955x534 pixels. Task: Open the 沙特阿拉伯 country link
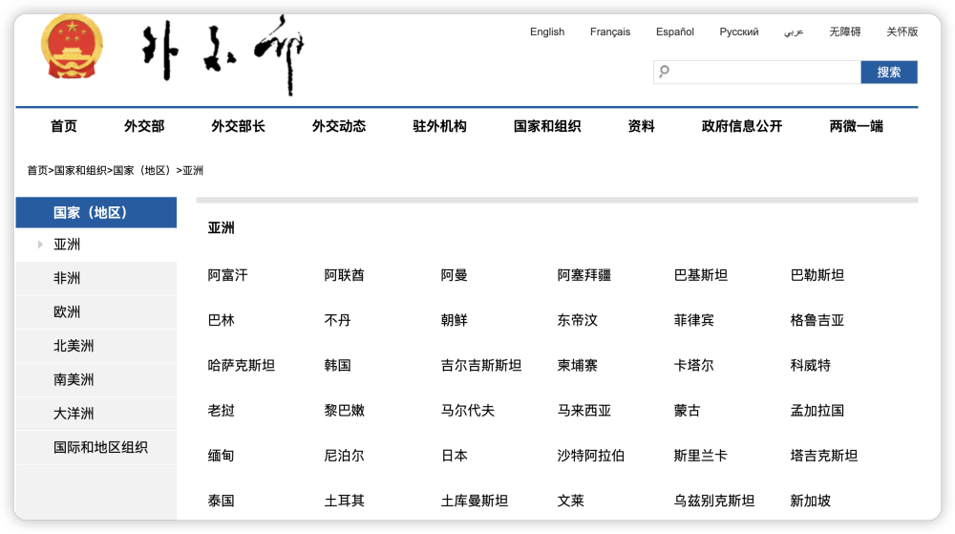click(591, 456)
